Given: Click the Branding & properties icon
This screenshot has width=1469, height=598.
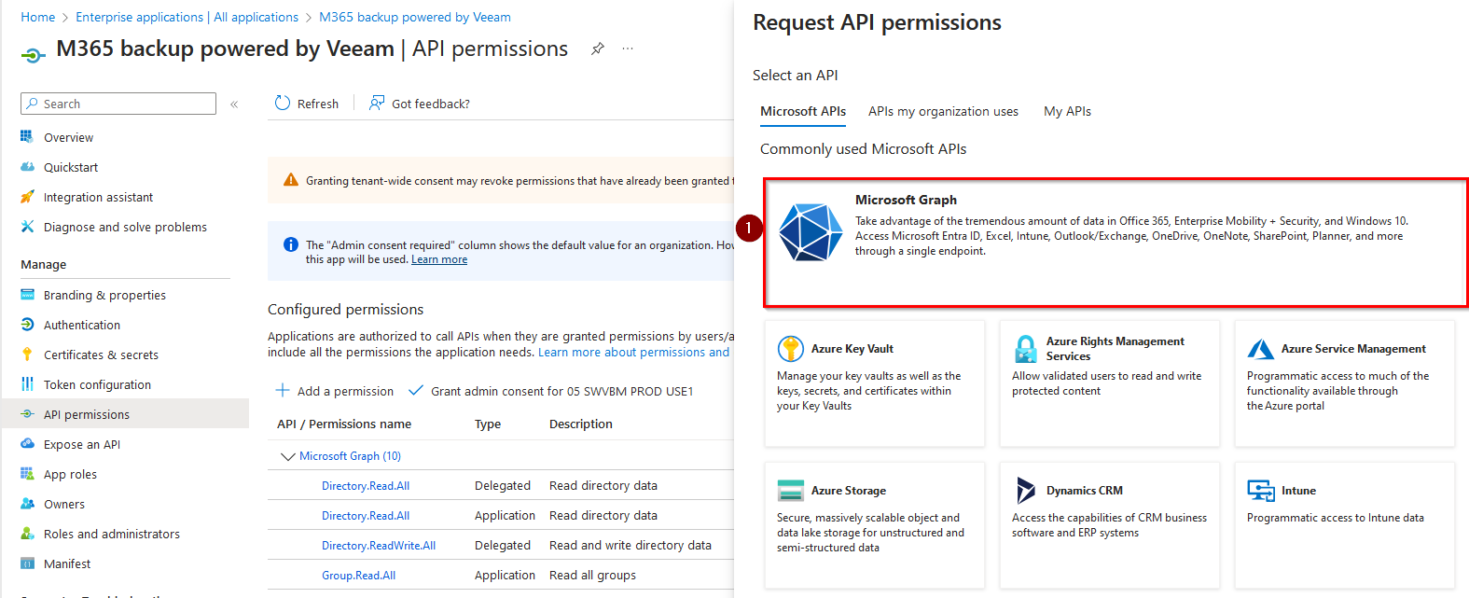Looking at the screenshot, I should tap(27, 295).
